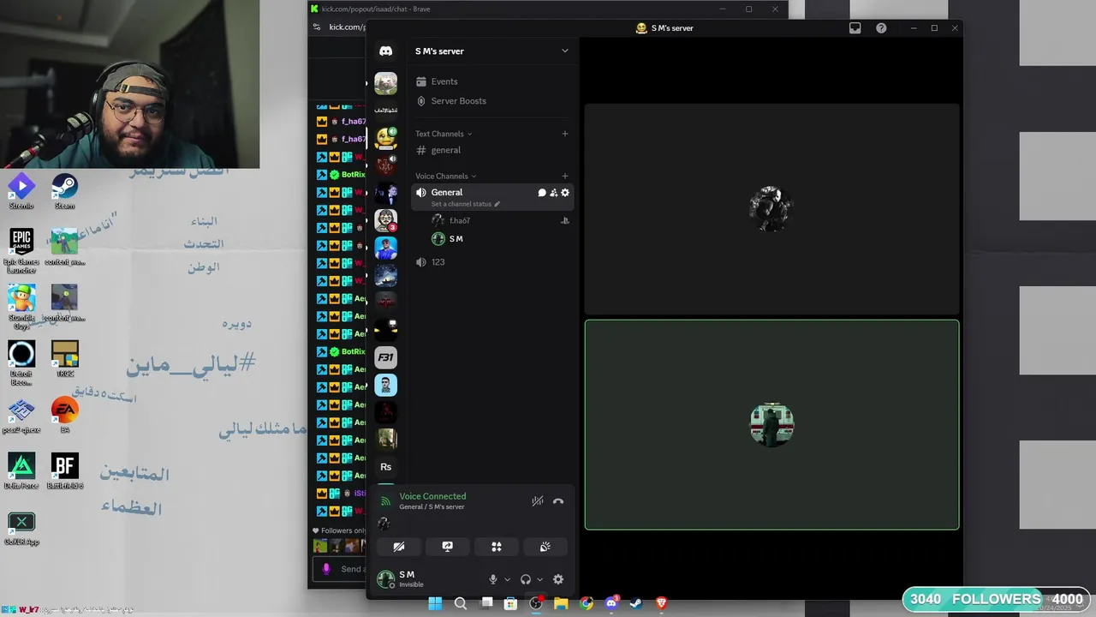Viewport: 1096px width, 617px height.
Task: Add a new text channel with plus
Action: tap(564, 134)
